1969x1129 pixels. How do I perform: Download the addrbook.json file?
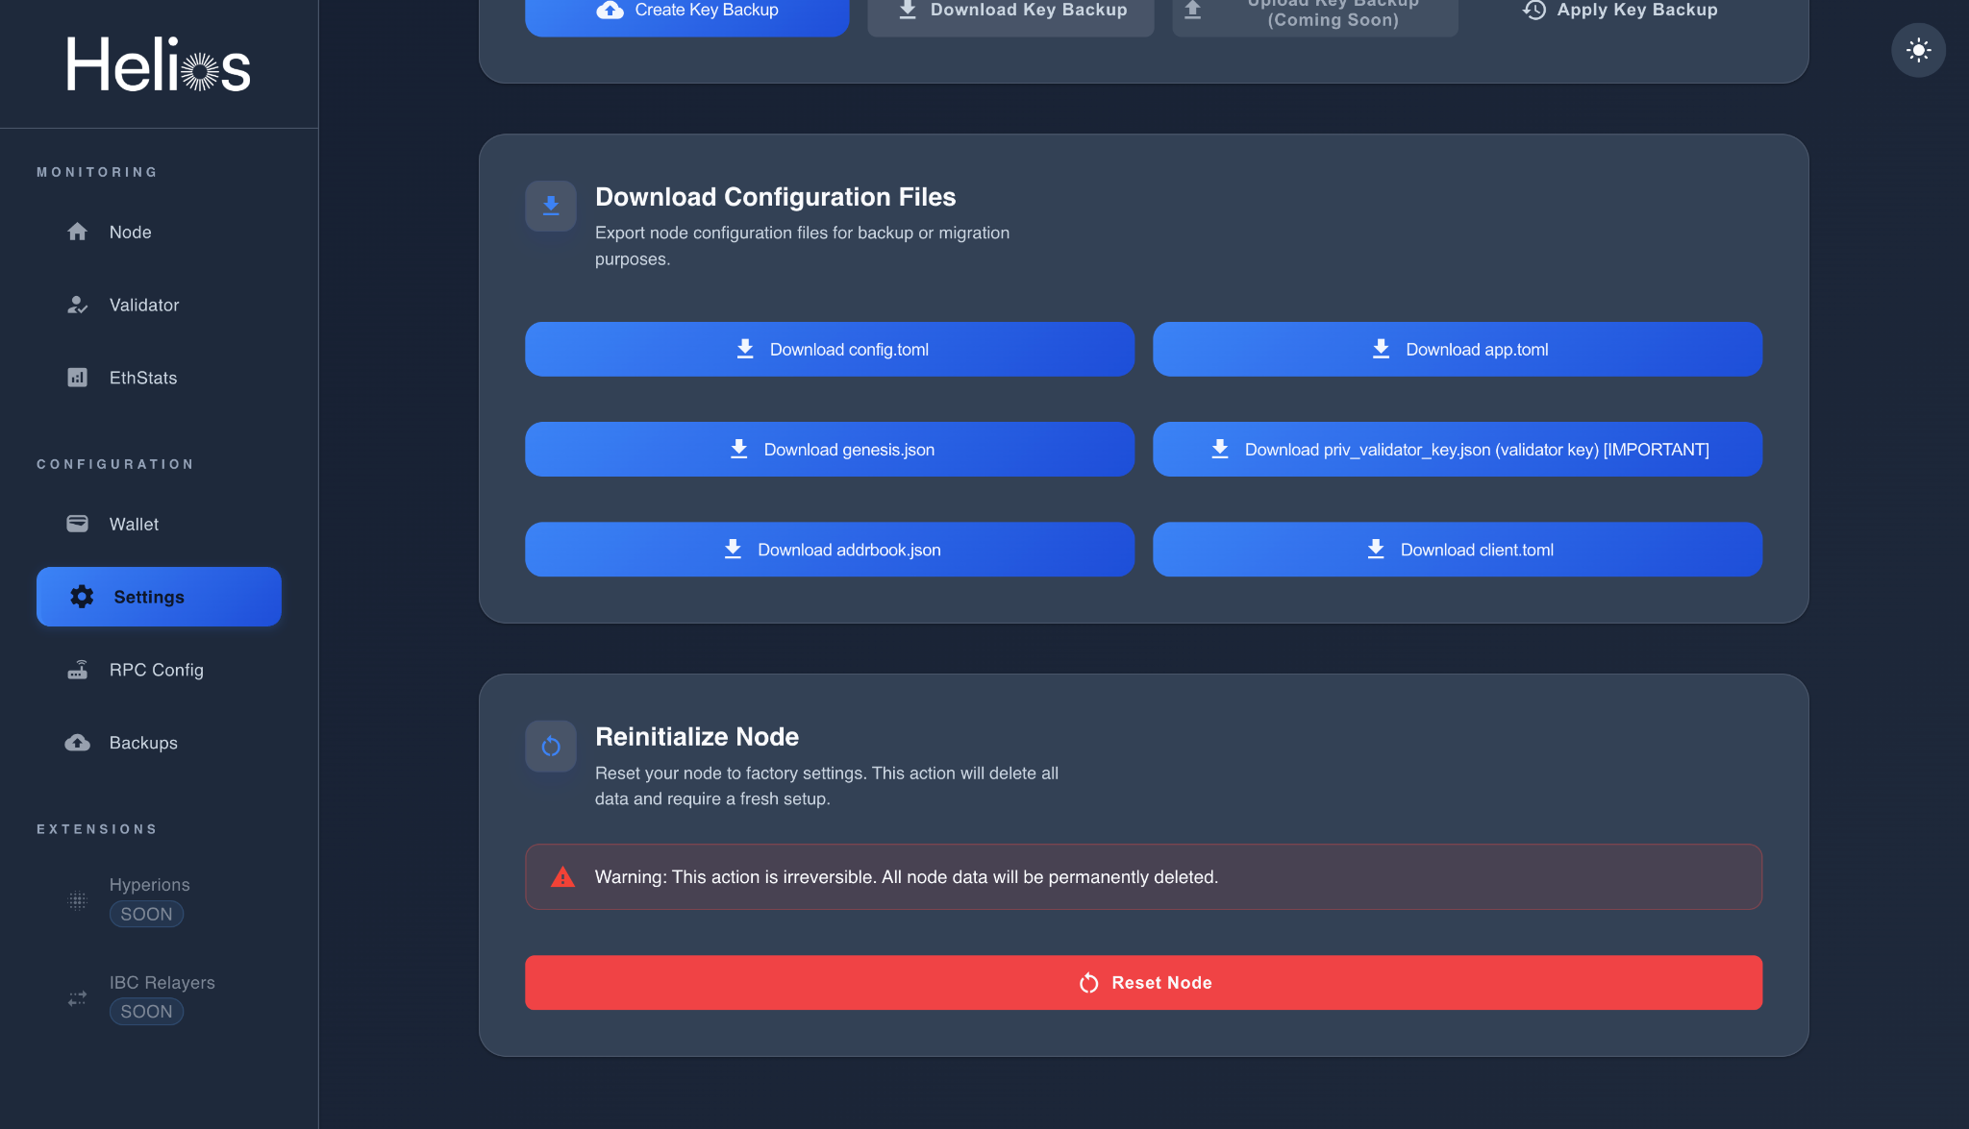pos(830,549)
